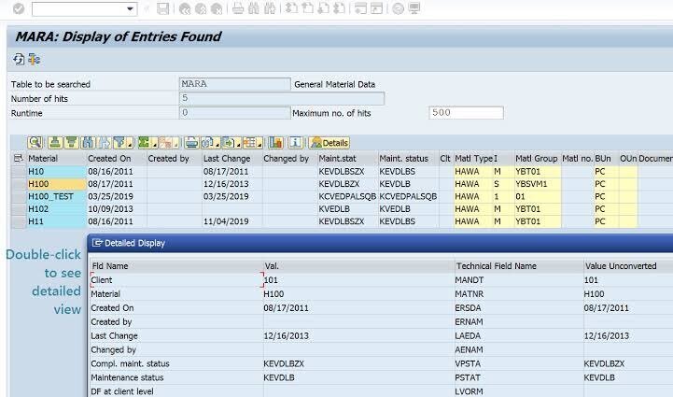Click the Information icon in ALV toolbar

coord(296,143)
